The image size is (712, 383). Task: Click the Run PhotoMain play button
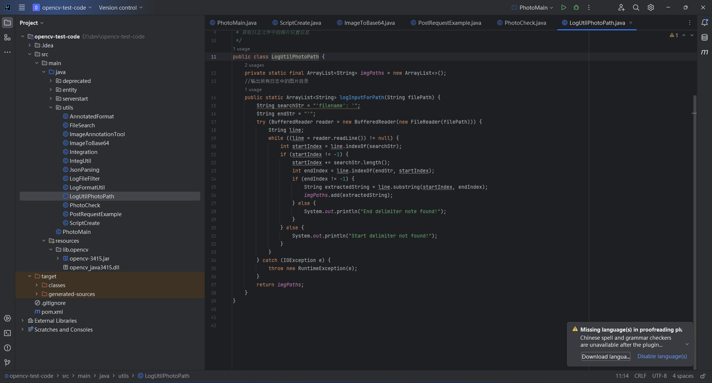563,7
